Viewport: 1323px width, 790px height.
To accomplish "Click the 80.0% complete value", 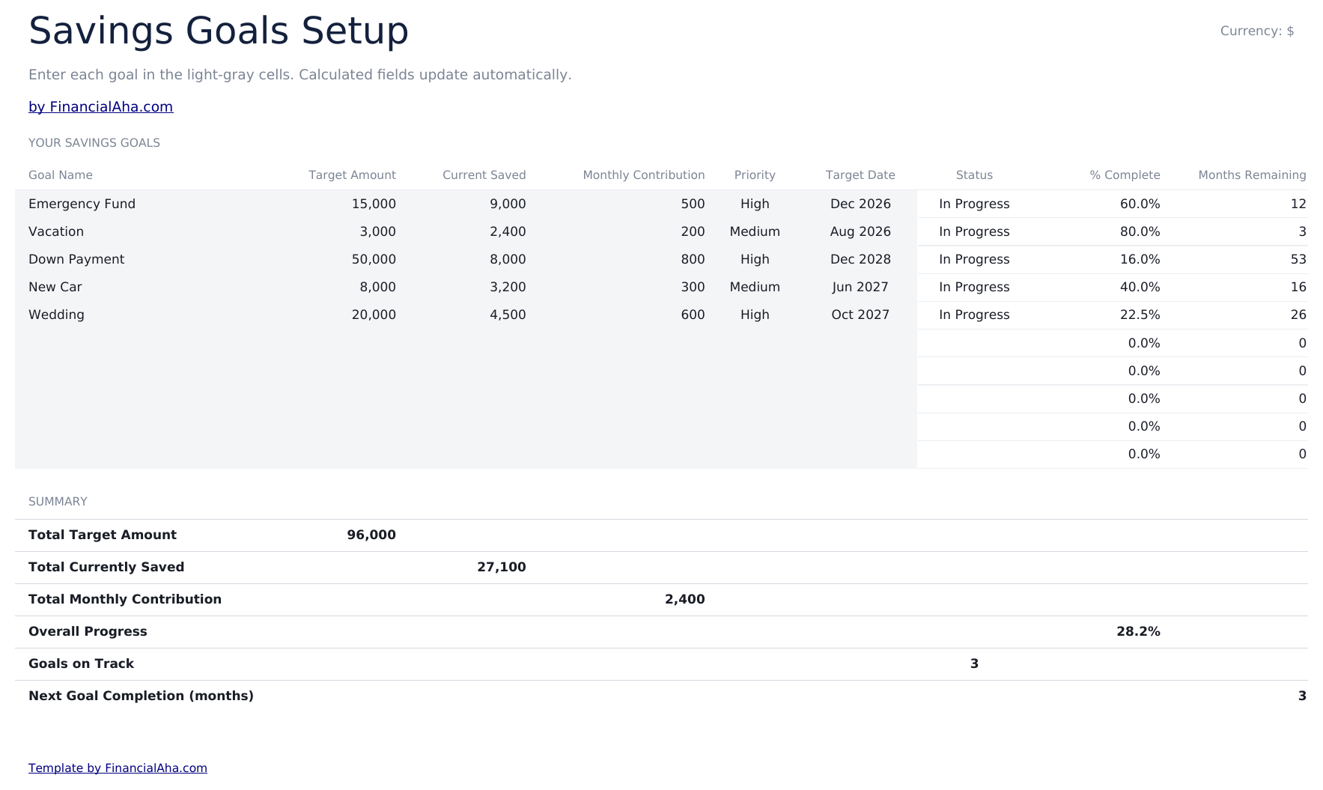I will [1140, 231].
